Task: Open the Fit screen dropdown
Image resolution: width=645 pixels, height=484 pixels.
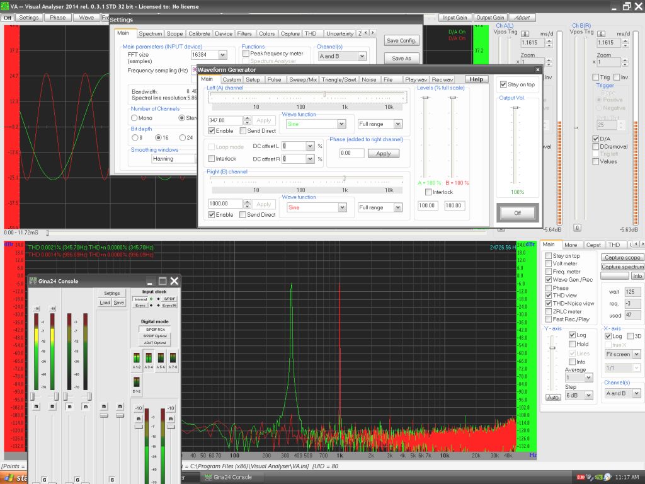Action: (x=636, y=354)
